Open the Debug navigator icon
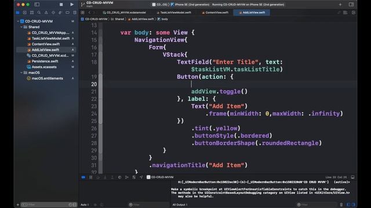This screenshot has width=371, height=208. (x=60, y=13)
